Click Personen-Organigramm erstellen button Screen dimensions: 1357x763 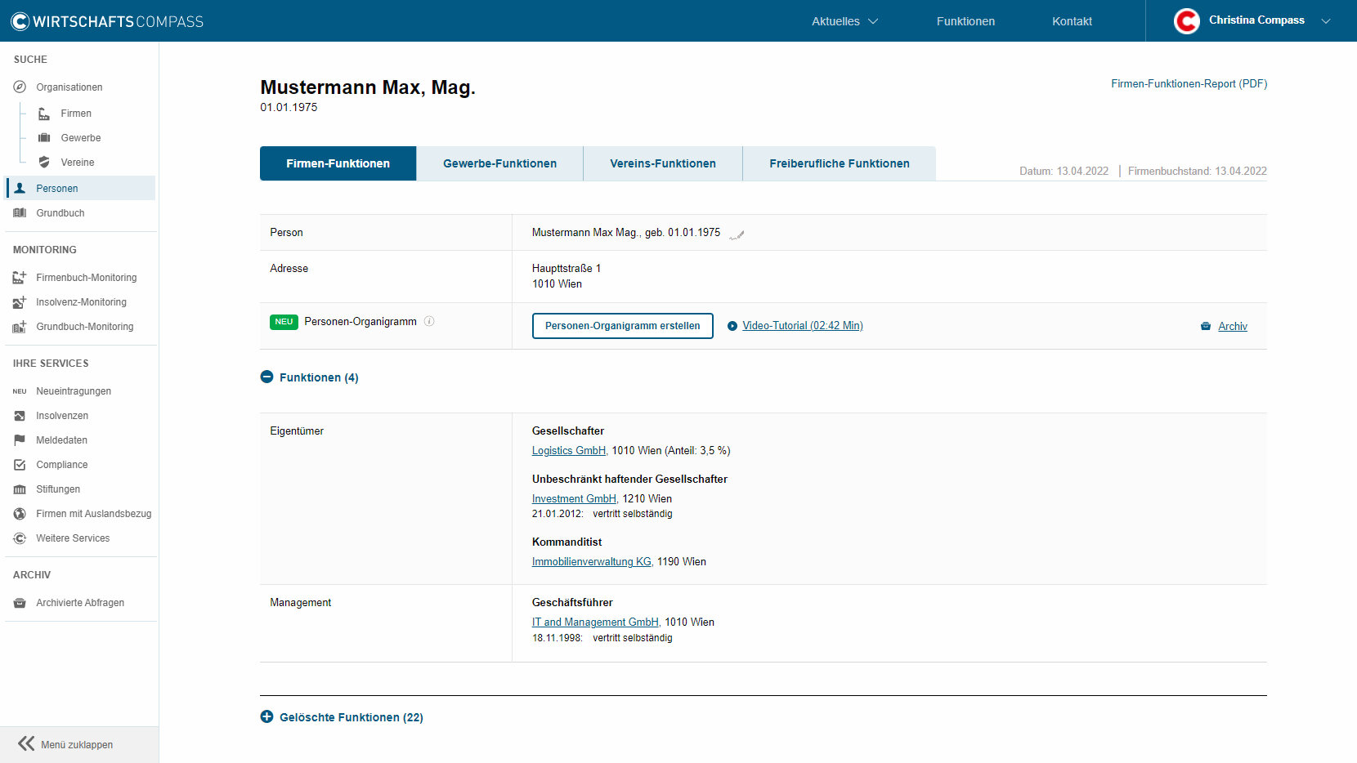pyautogui.click(x=622, y=326)
